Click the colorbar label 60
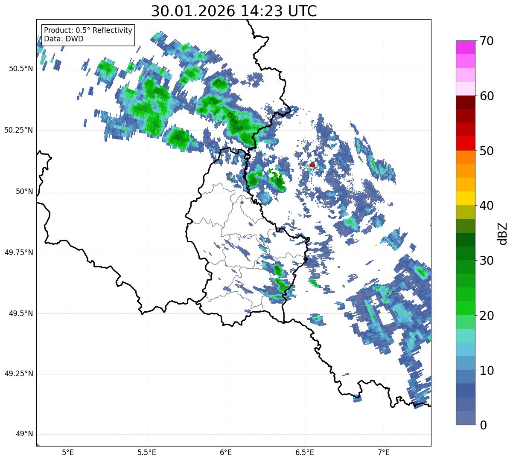 pos(487,96)
